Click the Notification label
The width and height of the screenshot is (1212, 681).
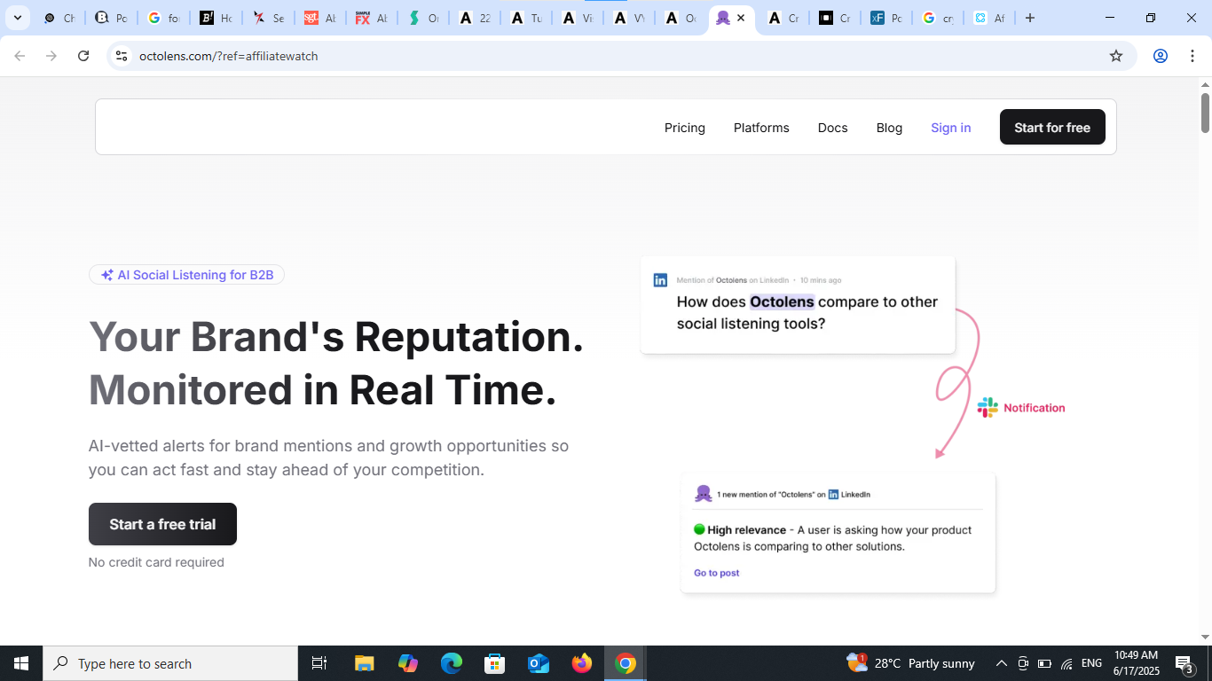(x=1035, y=408)
